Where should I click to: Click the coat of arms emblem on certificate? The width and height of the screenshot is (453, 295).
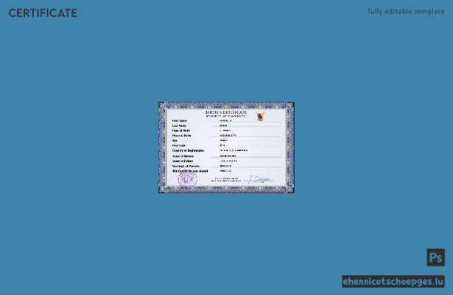pos(260,116)
